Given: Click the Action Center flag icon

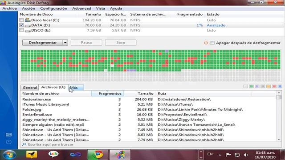Looking at the screenshot, I should click(x=228, y=155).
